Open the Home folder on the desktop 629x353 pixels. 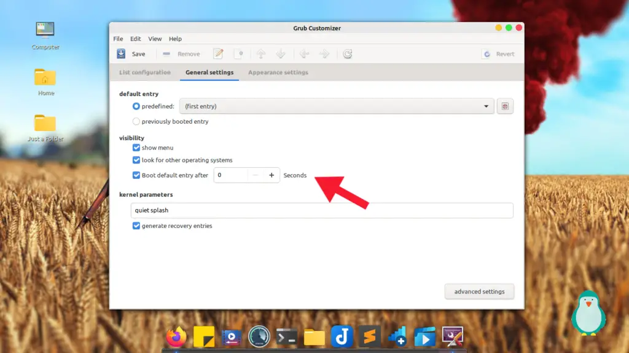tap(45, 82)
